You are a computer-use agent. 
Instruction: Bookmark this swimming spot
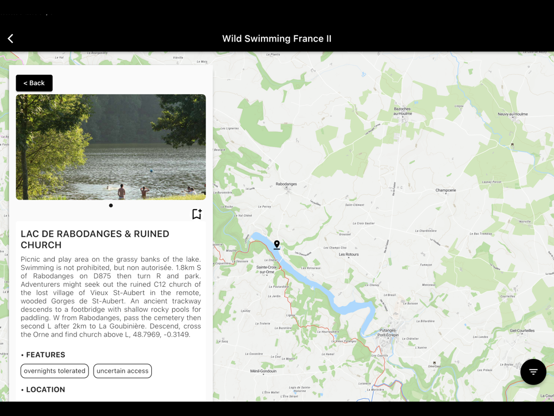[197, 214]
